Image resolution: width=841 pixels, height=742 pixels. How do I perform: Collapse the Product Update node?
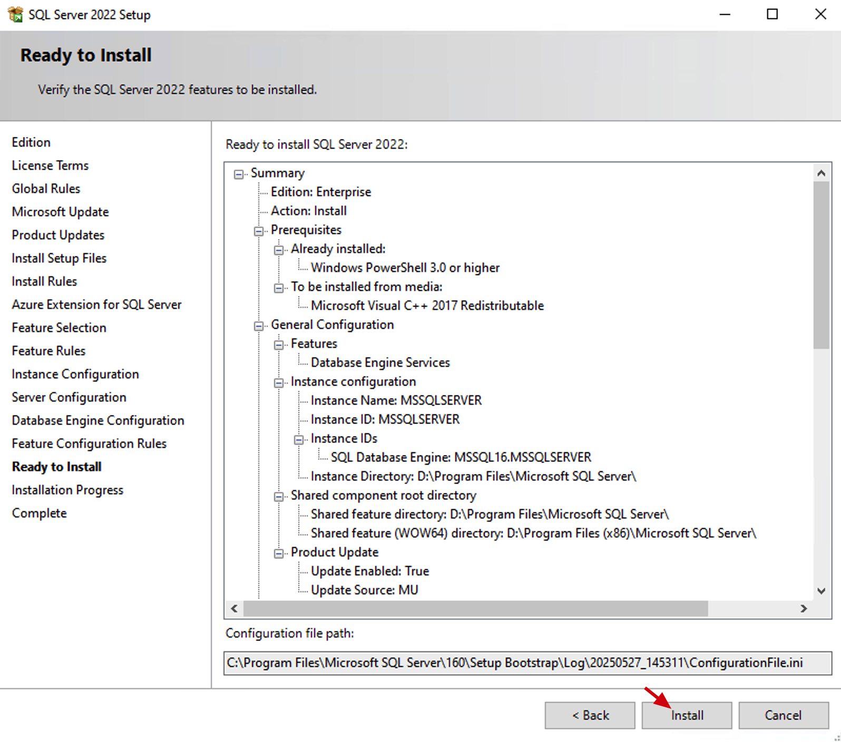(x=279, y=553)
